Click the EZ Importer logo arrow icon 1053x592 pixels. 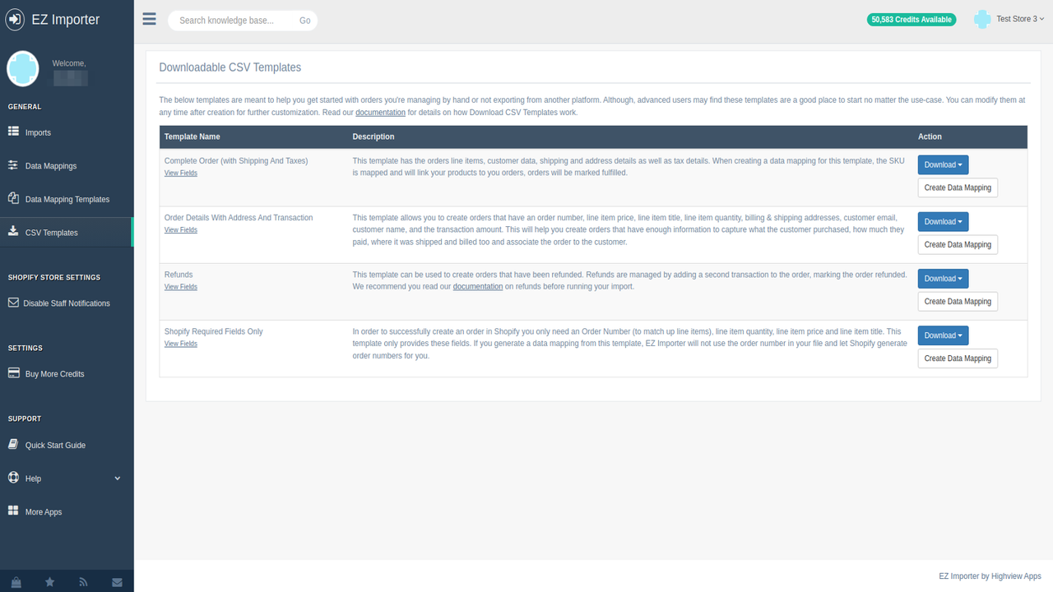15,20
